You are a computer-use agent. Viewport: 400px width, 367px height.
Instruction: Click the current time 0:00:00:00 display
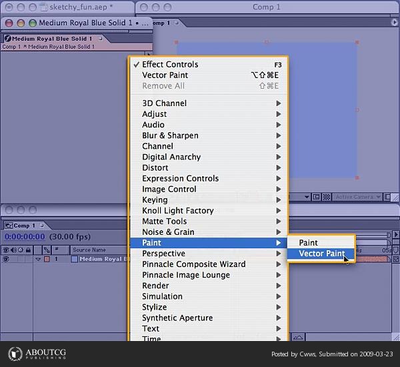pyautogui.click(x=25, y=236)
